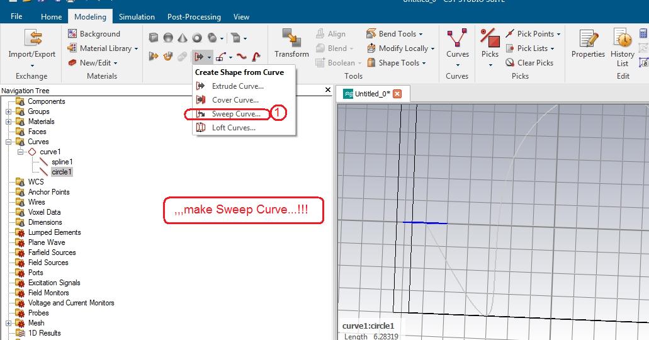Image resolution: width=649 pixels, height=340 pixels.
Task: Select Lumped Elements in the tree
Action: tap(54, 232)
